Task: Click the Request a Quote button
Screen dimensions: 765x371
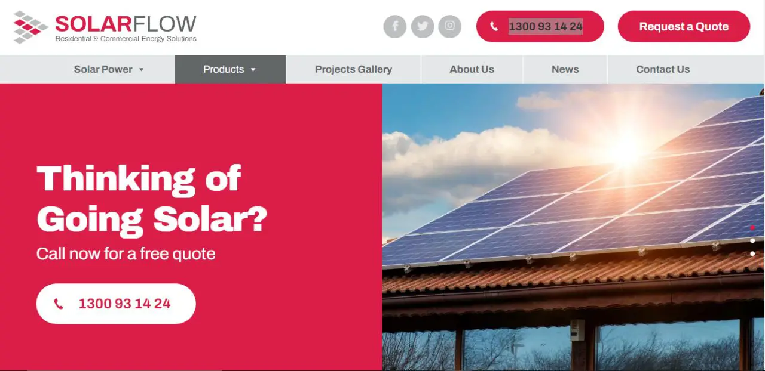Action: click(684, 26)
